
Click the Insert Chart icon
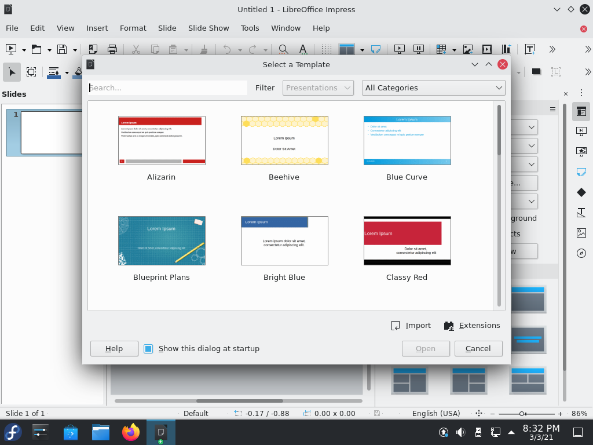click(506, 49)
